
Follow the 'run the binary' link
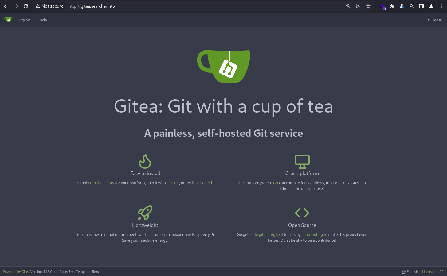[102, 183]
